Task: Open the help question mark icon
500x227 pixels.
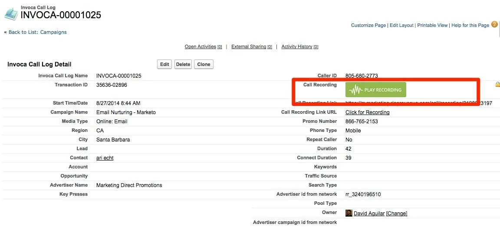Action: point(494,25)
